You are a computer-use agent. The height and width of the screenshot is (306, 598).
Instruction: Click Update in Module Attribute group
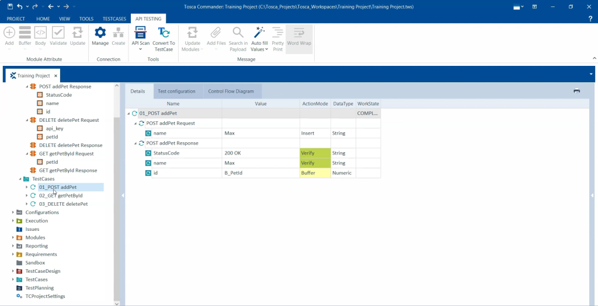tap(78, 33)
